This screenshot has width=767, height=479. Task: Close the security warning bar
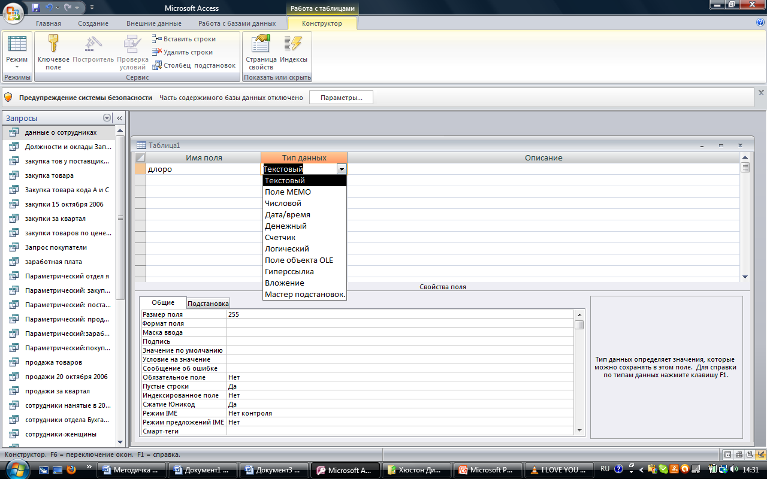[x=761, y=93]
